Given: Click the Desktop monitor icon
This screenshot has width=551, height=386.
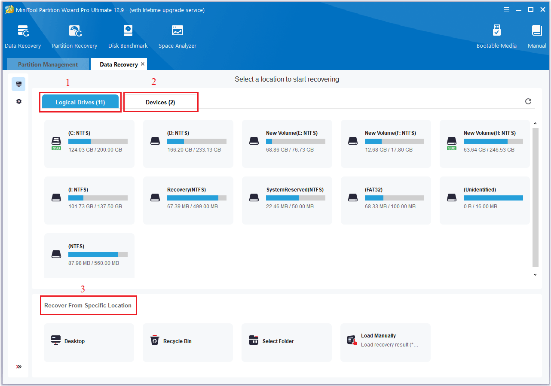Looking at the screenshot, I should 56,340.
